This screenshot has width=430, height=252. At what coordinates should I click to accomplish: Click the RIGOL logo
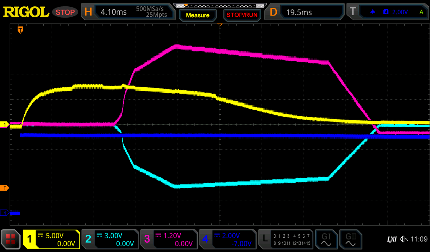(x=26, y=12)
